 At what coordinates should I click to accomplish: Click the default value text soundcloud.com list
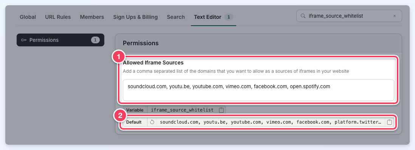click(x=271, y=122)
